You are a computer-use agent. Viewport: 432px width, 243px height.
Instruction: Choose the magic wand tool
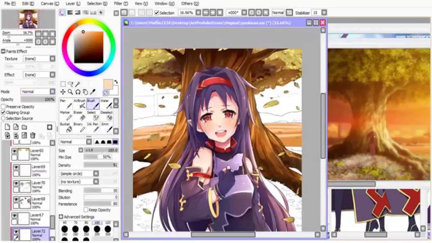78,84
